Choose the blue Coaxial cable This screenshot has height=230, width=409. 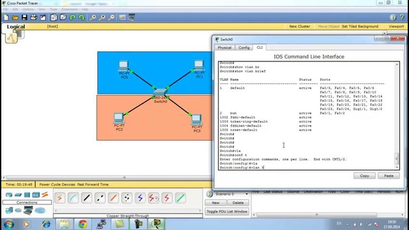[140, 198]
